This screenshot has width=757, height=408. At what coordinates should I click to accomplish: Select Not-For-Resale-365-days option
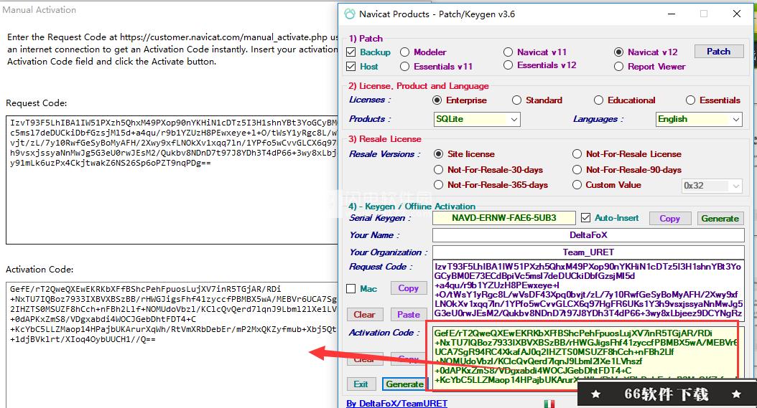[x=438, y=185]
